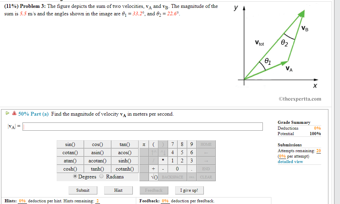Viewport: 340px width, 204px height.
Task: Insert acos() from the function pad
Action: point(125,152)
